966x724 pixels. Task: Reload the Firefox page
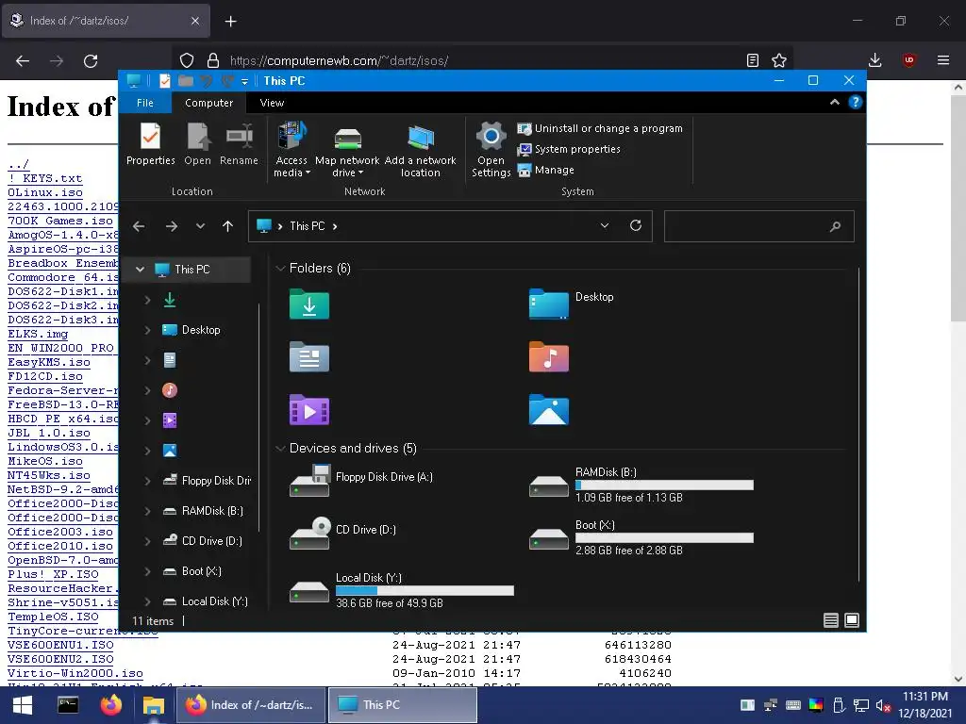(x=91, y=61)
